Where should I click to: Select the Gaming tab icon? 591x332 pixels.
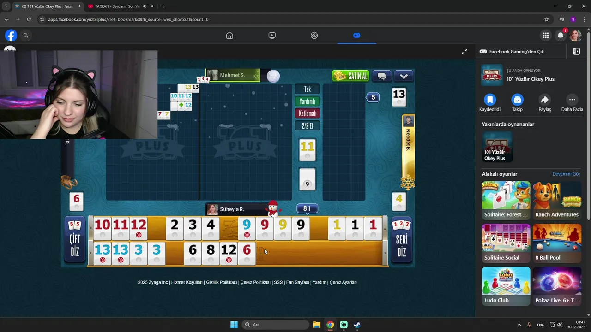pyautogui.click(x=356, y=36)
